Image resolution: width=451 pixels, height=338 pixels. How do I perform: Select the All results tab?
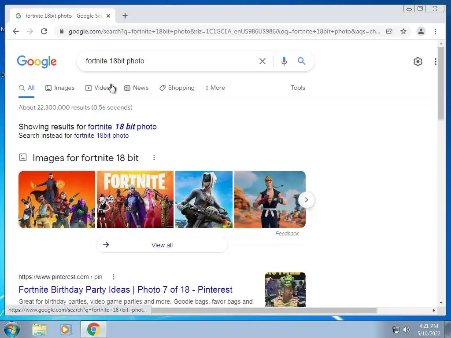pos(26,88)
